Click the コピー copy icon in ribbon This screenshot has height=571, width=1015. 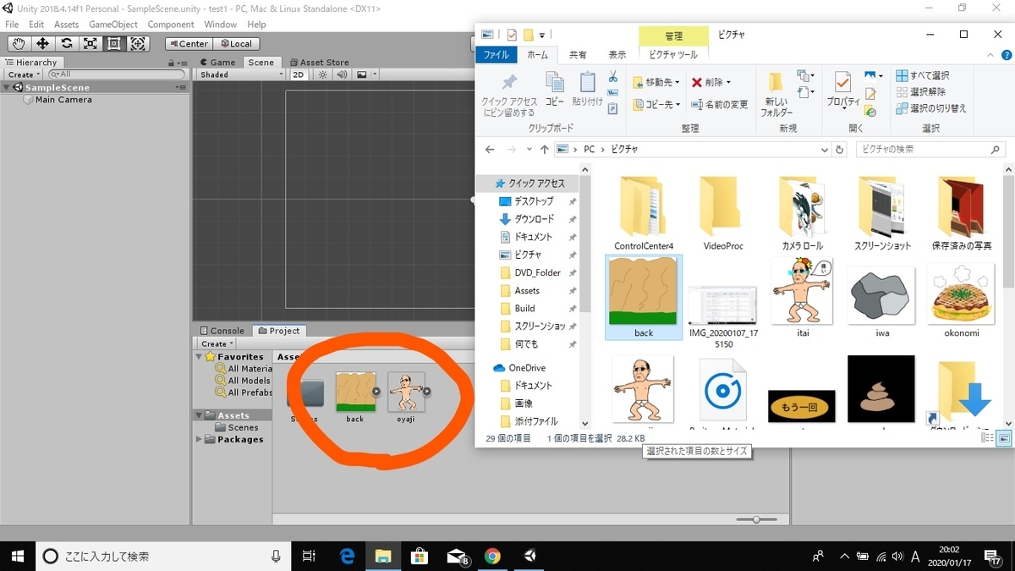(555, 82)
